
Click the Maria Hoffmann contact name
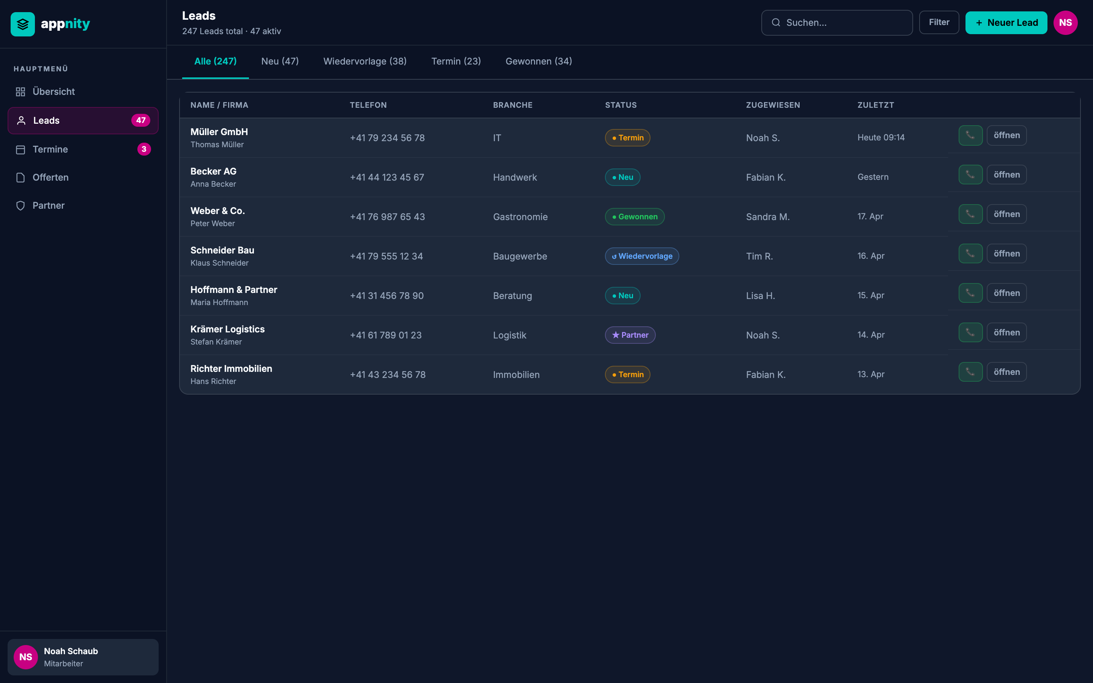click(219, 302)
